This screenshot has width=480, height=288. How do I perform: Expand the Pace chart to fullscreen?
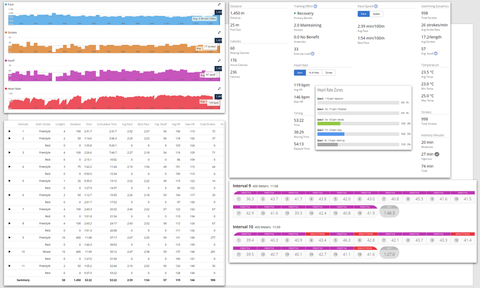219,5
